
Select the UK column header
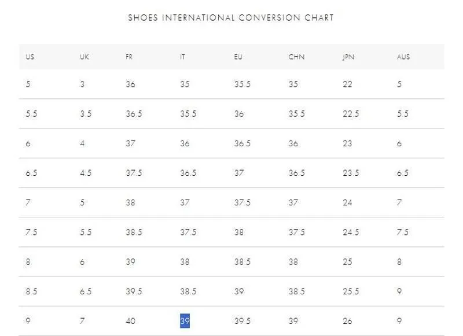84,57
